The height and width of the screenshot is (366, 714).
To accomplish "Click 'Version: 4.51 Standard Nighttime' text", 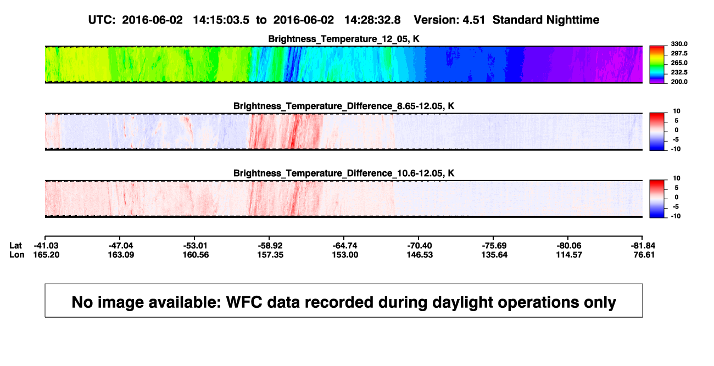I will pos(506,20).
